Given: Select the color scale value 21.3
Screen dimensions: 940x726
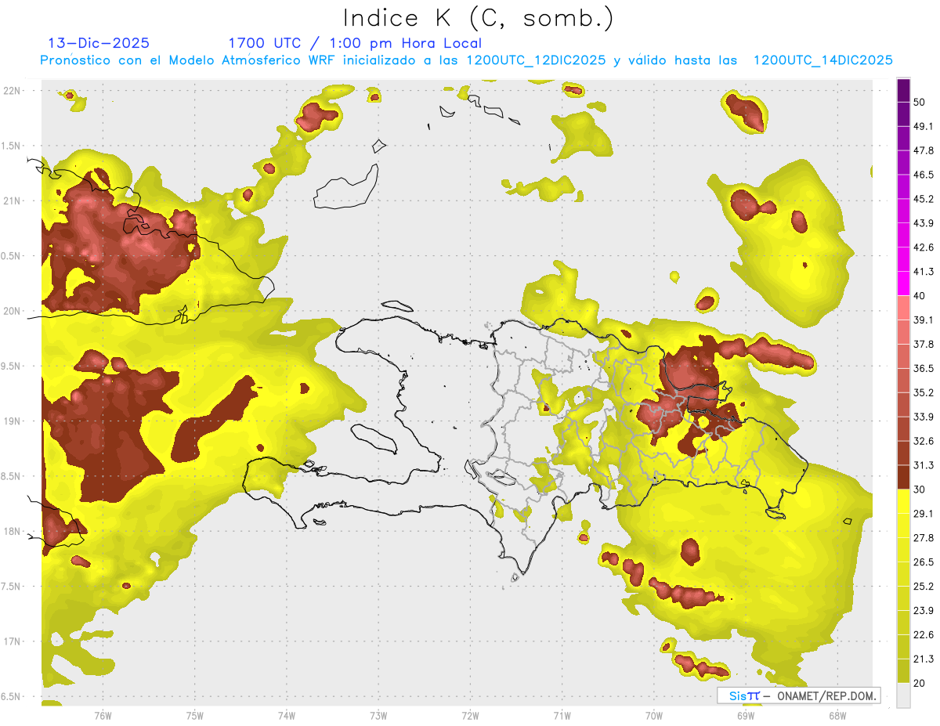Looking at the screenshot, I should 924,659.
